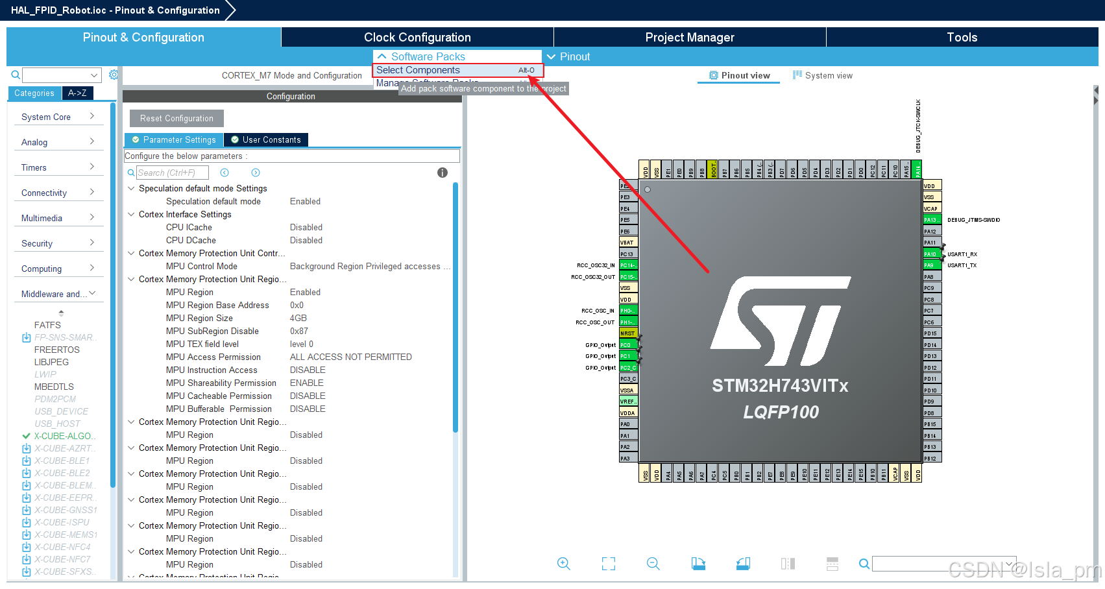Switch the component list to A->Z sorting
The image size is (1105, 589).
(x=78, y=93)
